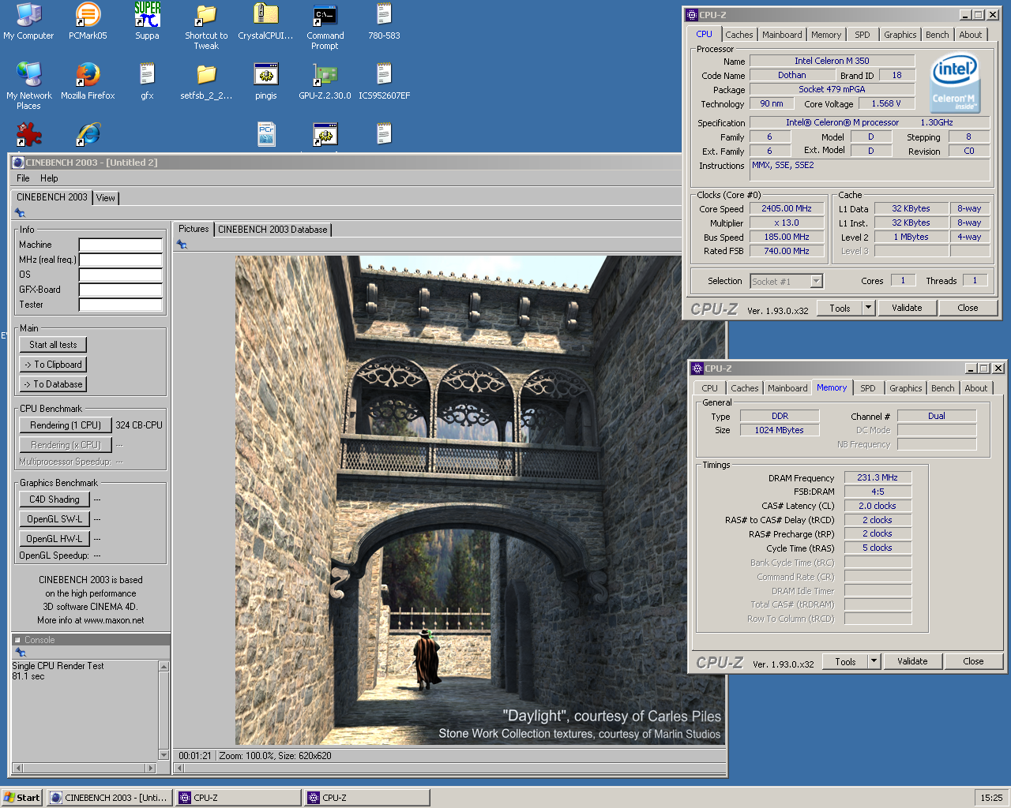Switch to the View tab in CINEBENCH

106,198
